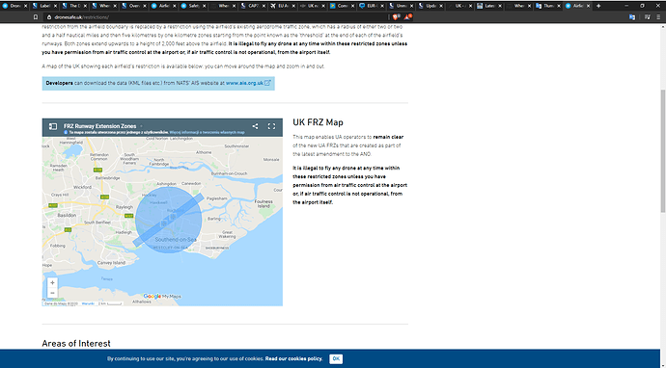Click 'Basildon' label on the map

(x=67, y=216)
